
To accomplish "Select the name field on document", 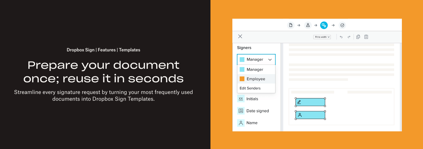I will (x=310, y=115).
